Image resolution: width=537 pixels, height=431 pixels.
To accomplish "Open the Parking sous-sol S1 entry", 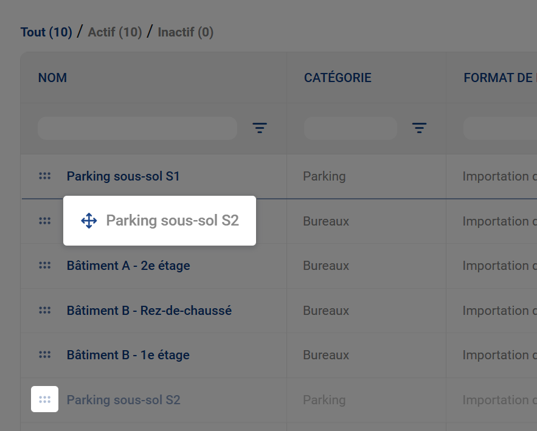I will (x=123, y=176).
